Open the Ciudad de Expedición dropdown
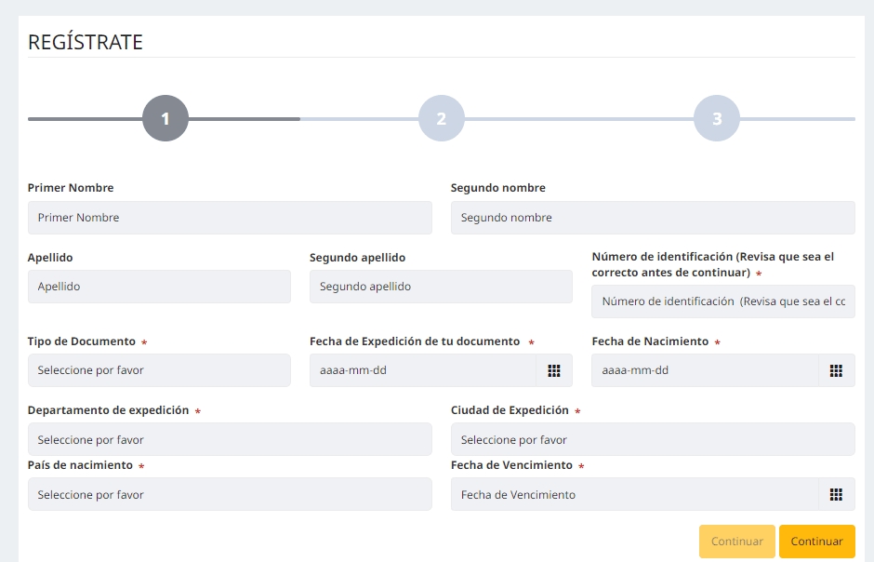The width and height of the screenshot is (874, 562). point(651,439)
